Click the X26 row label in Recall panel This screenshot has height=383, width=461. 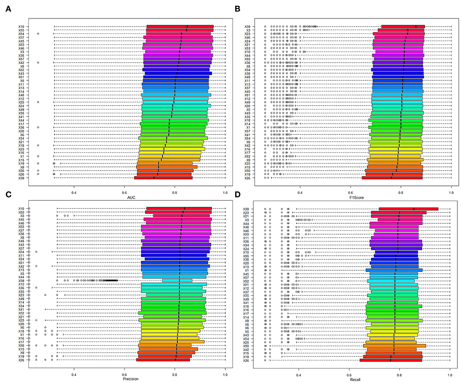tap(246, 360)
